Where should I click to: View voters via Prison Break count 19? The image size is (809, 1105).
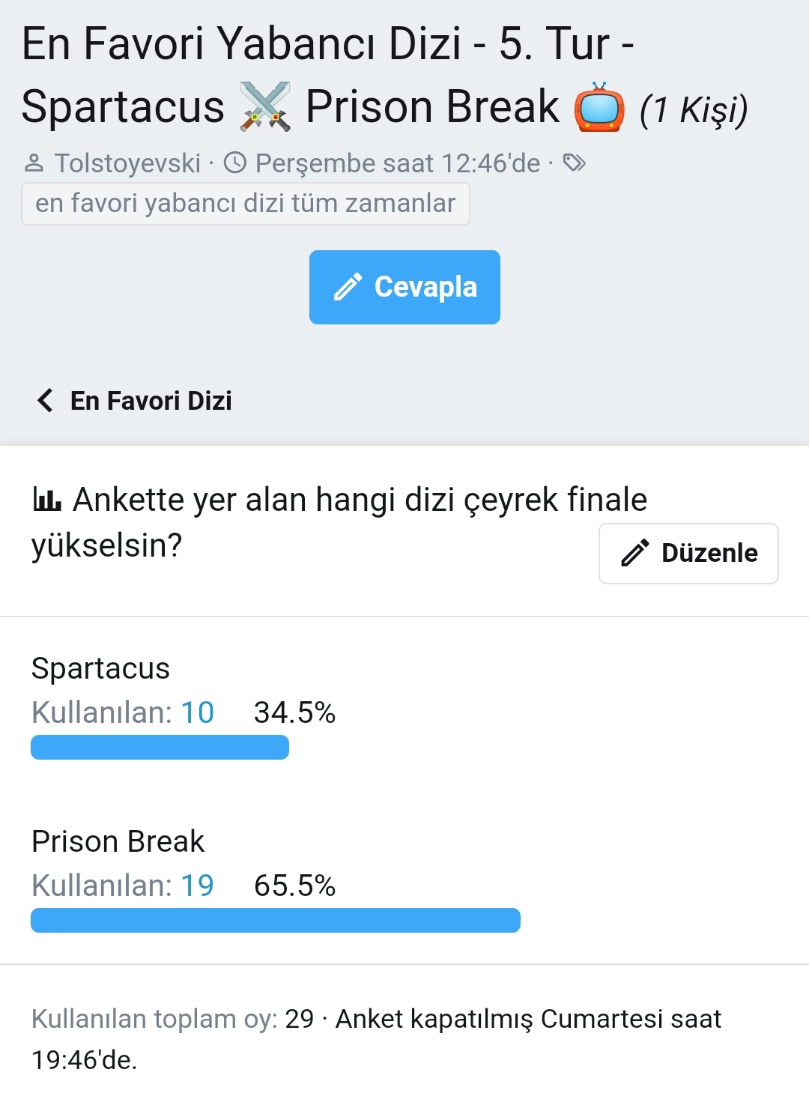coord(198,885)
